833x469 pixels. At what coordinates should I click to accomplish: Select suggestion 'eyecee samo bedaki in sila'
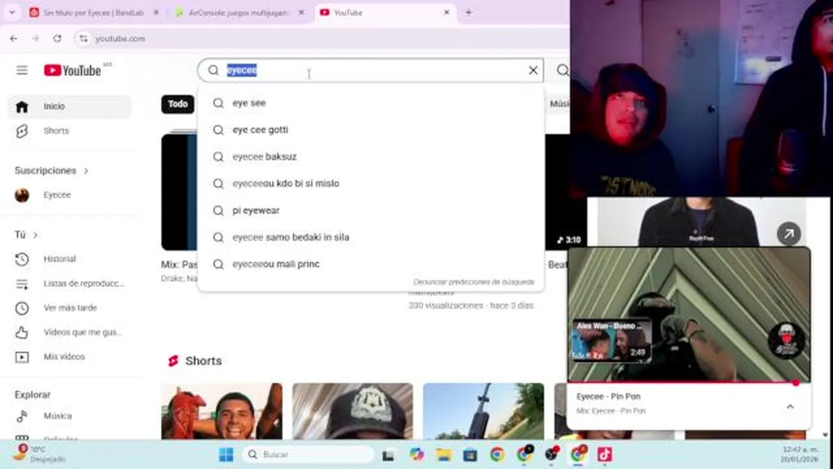pos(371,237)
